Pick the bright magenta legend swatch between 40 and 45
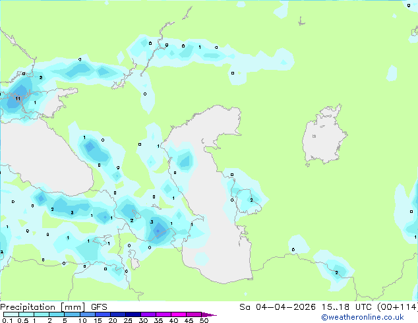418x323 pixels. point(179,314)
